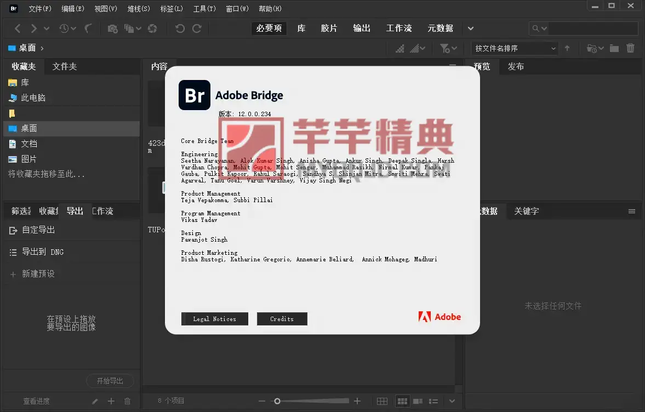Click the trash delete icon

[630, 48]
